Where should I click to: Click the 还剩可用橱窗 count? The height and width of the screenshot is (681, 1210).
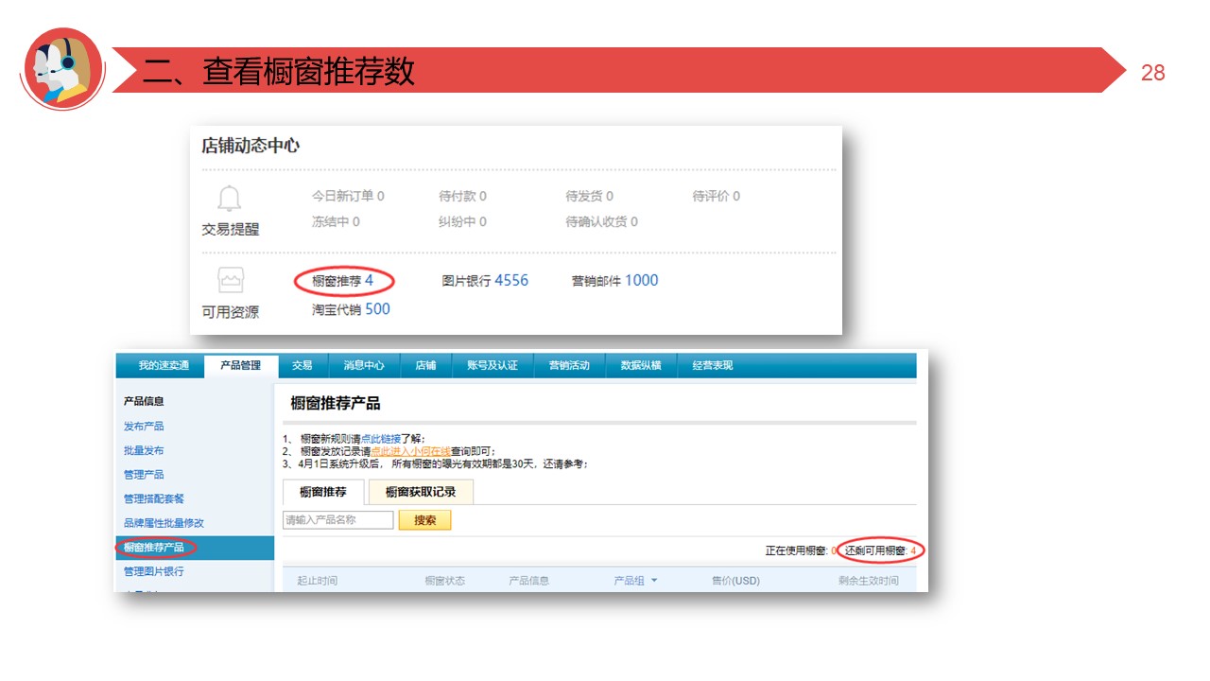coord(880,550)
